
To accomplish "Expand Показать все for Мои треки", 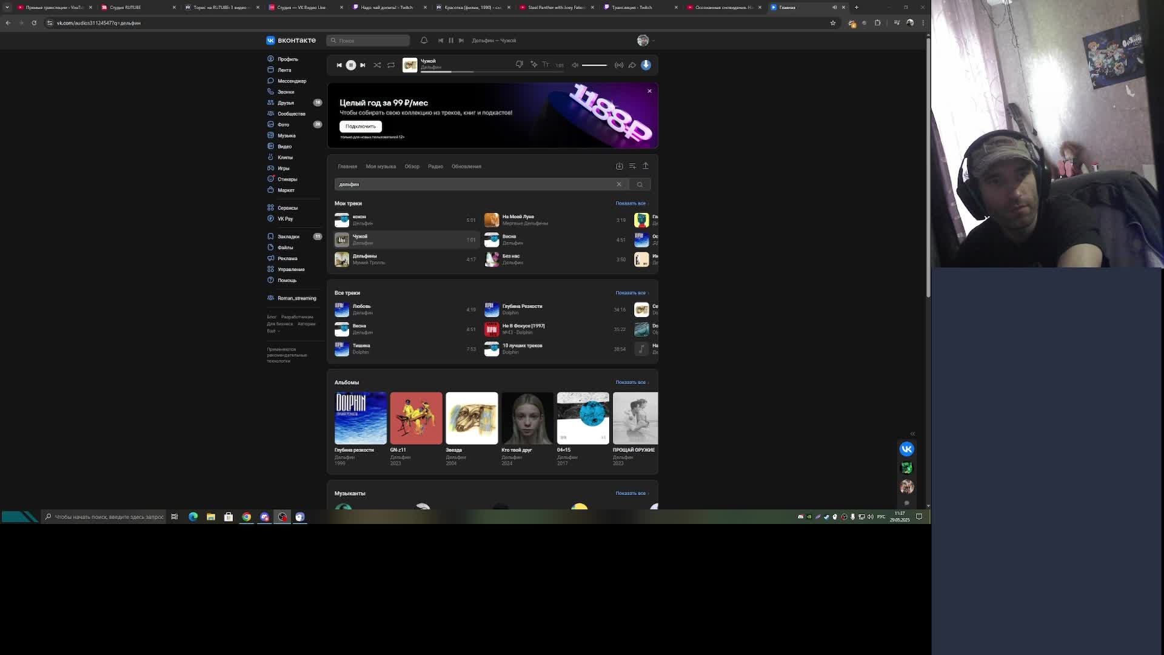I will (x=631, y=203).
